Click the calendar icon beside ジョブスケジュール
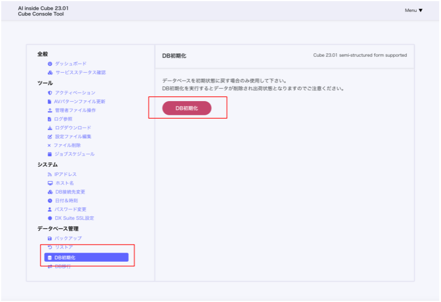 point(50,154)
